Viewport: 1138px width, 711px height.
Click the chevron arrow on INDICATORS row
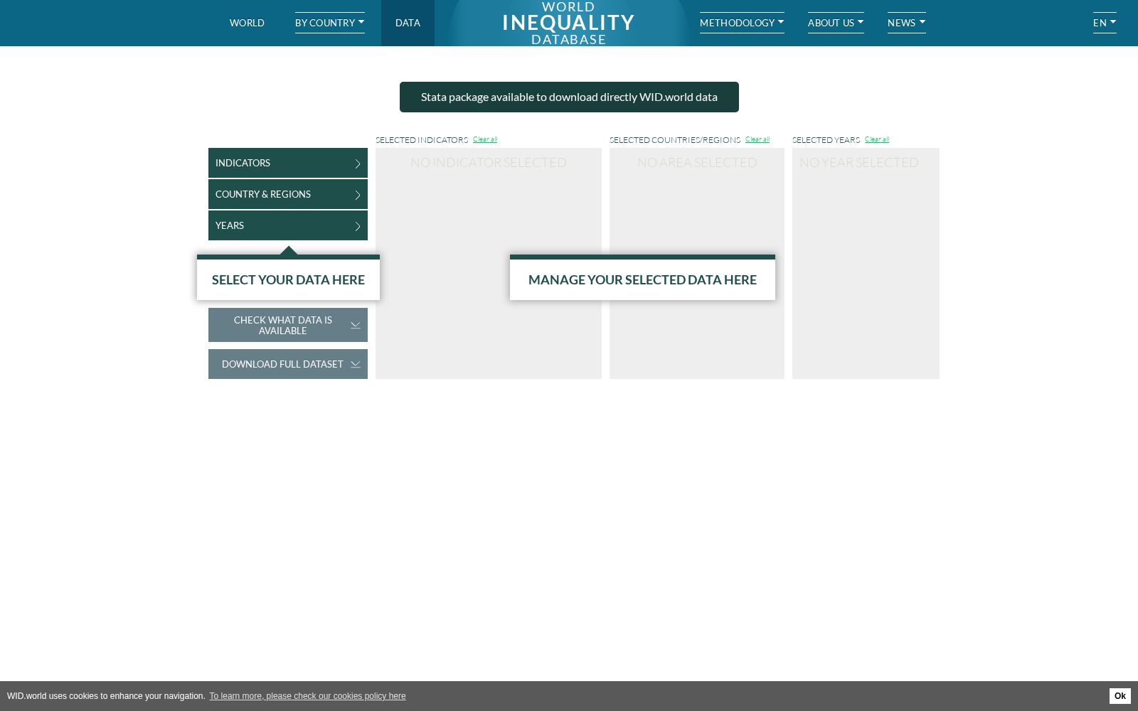point(358,164)
